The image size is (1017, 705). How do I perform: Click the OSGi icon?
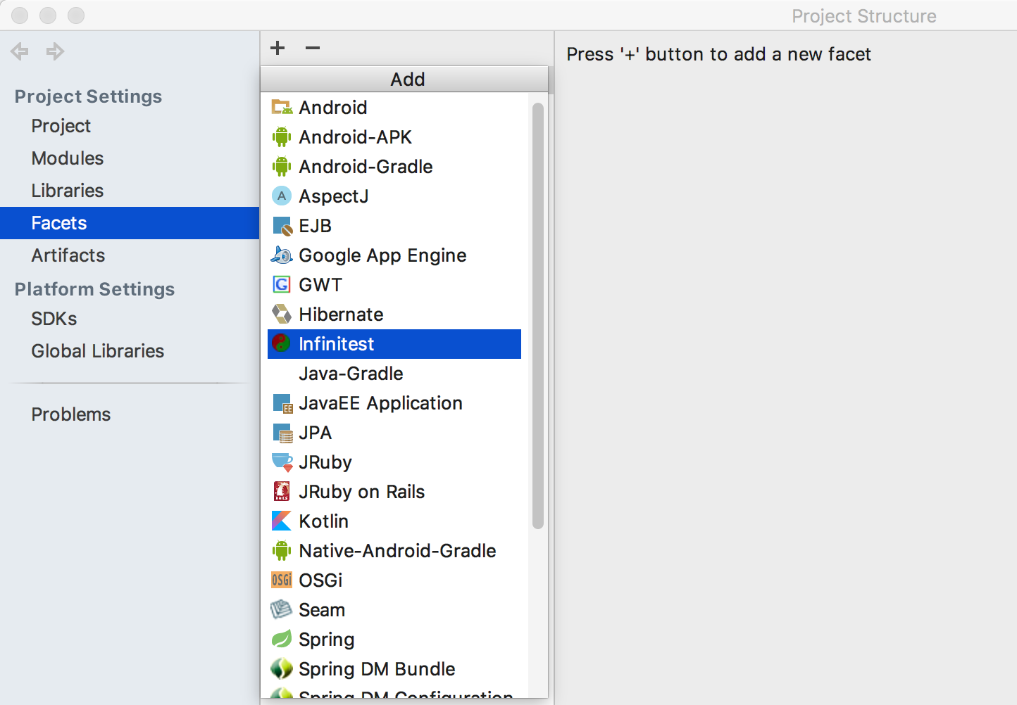[282, 580]
